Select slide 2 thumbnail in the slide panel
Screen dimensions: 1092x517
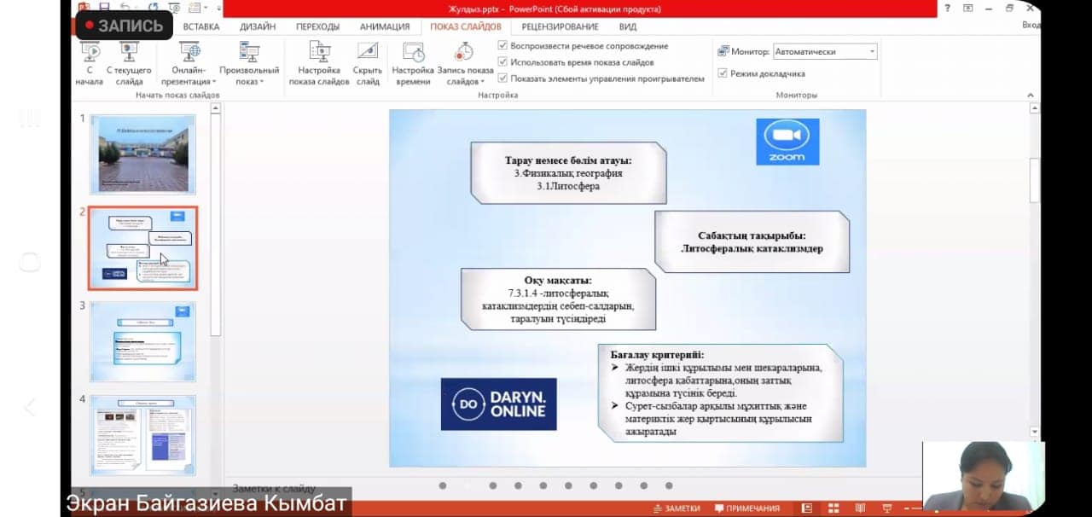(142, 247)
